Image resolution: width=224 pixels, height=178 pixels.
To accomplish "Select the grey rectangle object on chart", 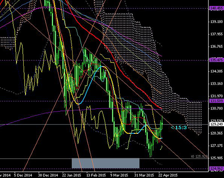I will [x=106, y=163].
